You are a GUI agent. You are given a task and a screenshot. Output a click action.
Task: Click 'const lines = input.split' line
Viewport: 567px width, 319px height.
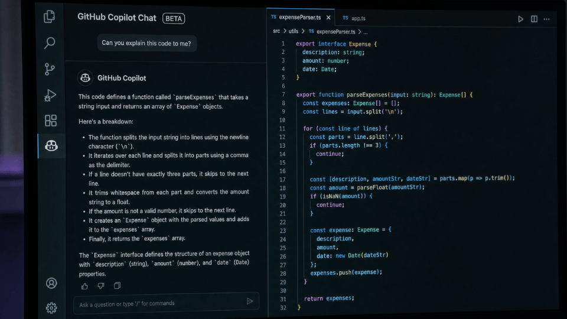coord(353,112)
